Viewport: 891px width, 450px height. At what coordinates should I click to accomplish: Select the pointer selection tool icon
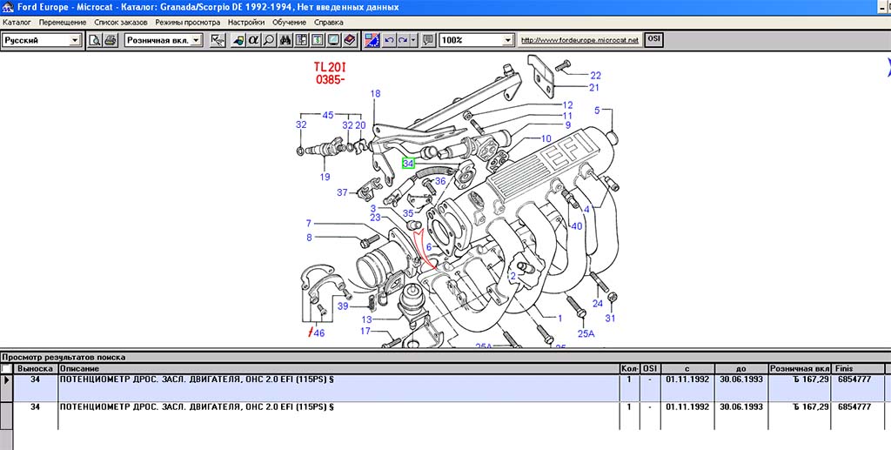click(x=217, y=40)
